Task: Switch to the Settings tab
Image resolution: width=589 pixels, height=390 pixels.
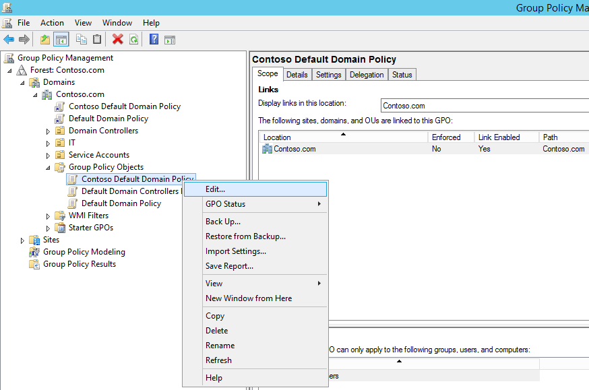Action: pos(328,75)
